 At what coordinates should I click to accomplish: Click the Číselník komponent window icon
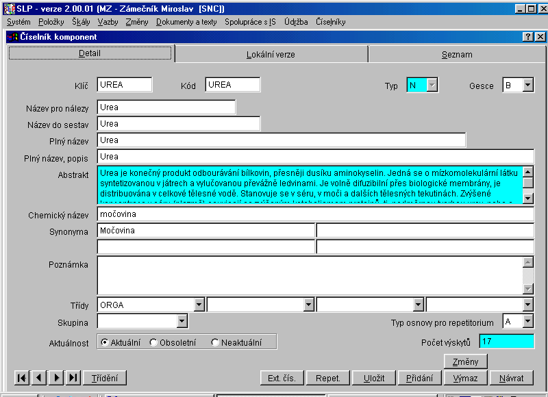point(12,36)
